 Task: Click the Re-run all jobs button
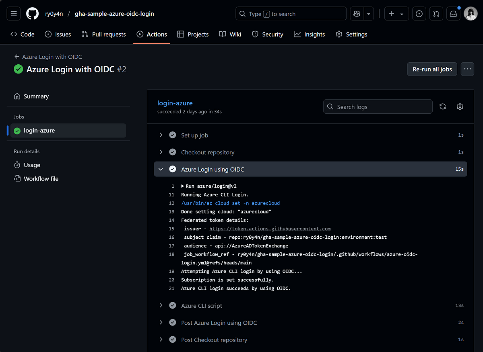pyautogui.click(x=432, y=69)
